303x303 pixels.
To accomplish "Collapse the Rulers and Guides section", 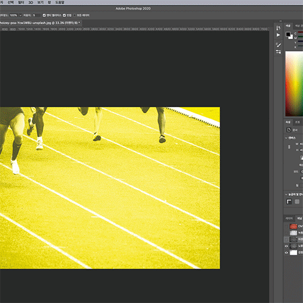I will point(286,195).
